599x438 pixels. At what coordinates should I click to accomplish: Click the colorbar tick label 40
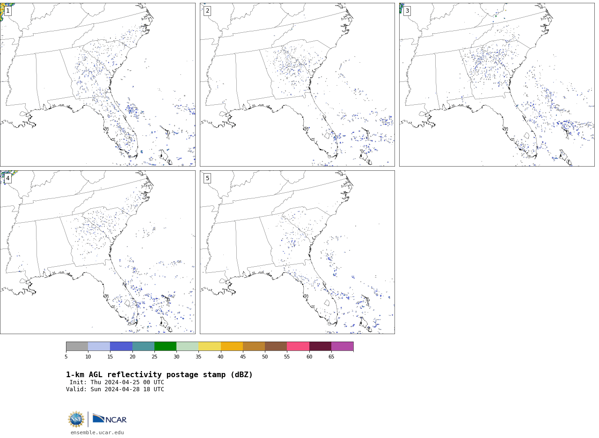[x=221, y=357]
